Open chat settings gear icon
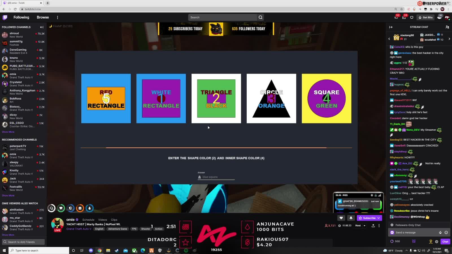452x254 pixels. pos(436,242)
